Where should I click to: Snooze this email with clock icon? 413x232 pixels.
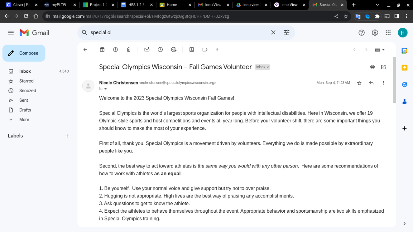[160, 50]
